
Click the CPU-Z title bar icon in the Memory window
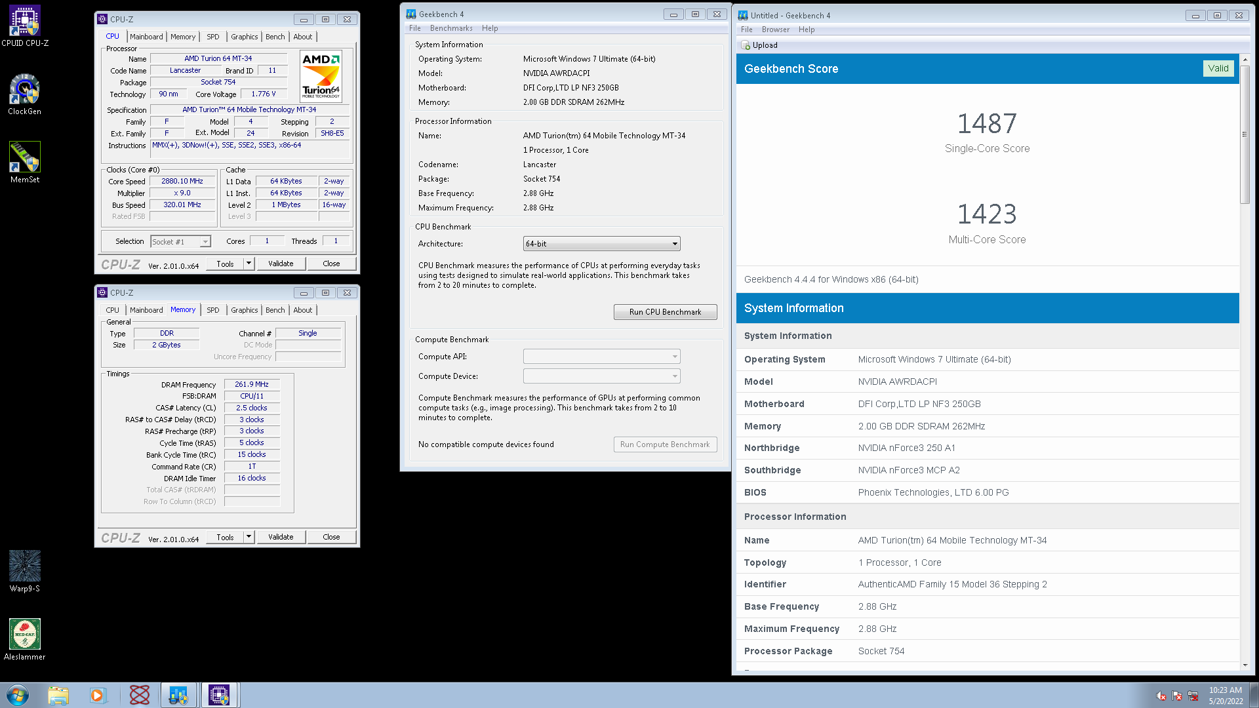pos(102,292)
